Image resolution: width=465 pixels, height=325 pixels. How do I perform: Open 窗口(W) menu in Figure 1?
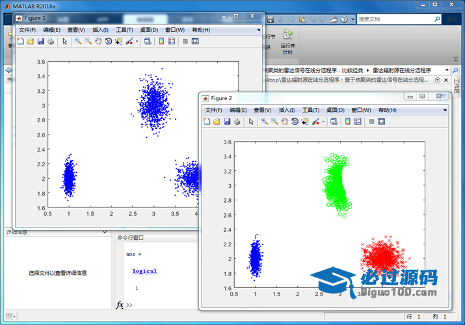click(175, 30)
